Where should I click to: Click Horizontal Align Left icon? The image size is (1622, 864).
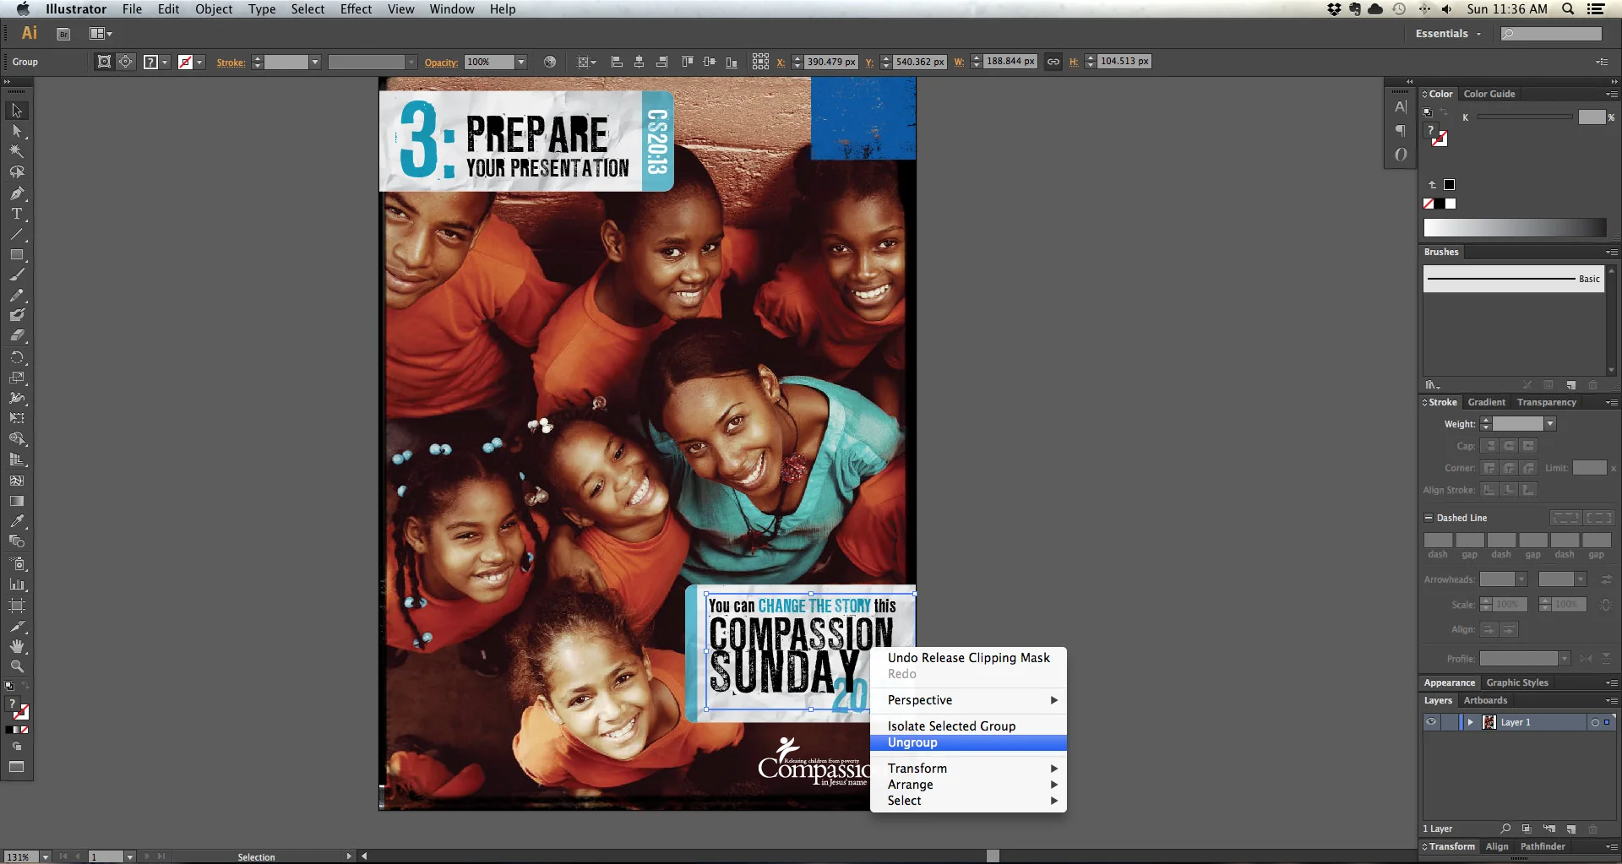pos(617,62)
